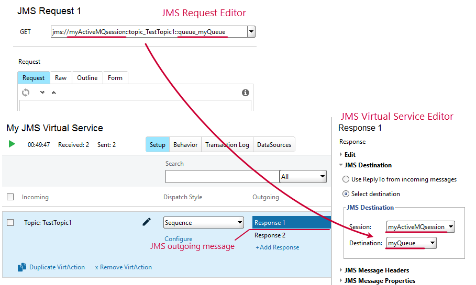The width and height of the screenshot is (476, 285).
Task: Open the JMS endpoint URL dropdown arrow
Action: pos(251,31)
